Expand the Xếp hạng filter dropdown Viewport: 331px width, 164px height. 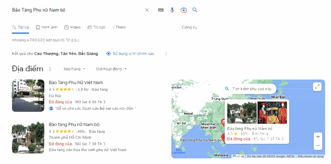click(74, 69)
